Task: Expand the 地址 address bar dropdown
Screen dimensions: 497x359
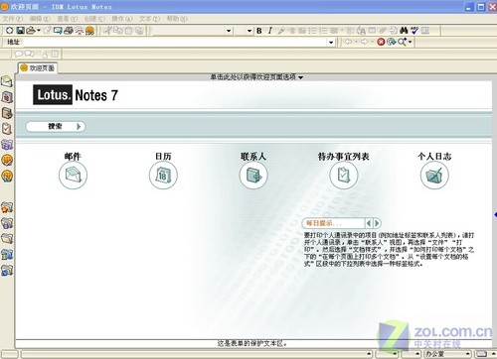Action: [x=331, y=42]
